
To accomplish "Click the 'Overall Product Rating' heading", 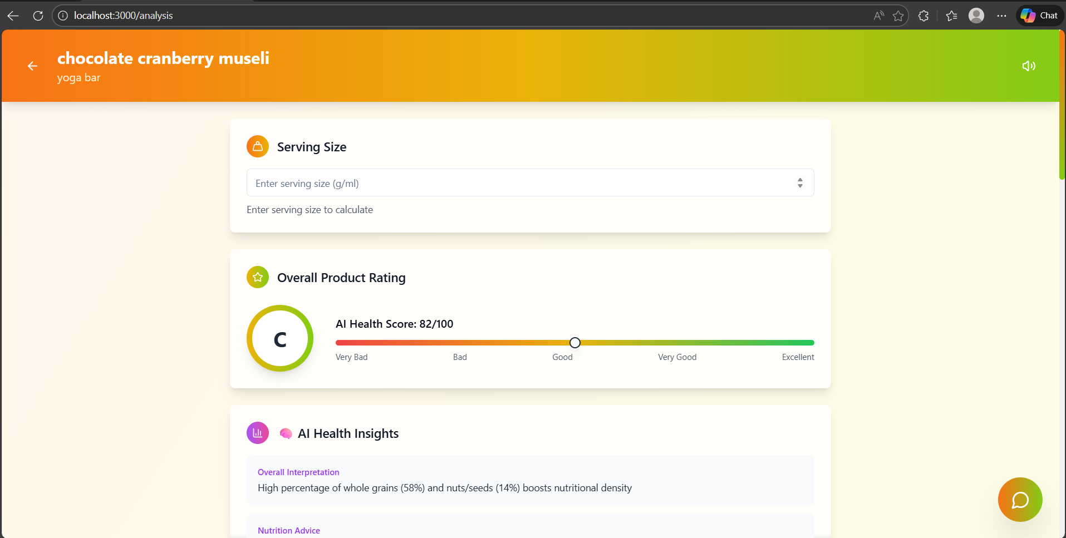I will pyautogui.click(x=341, y=278).
